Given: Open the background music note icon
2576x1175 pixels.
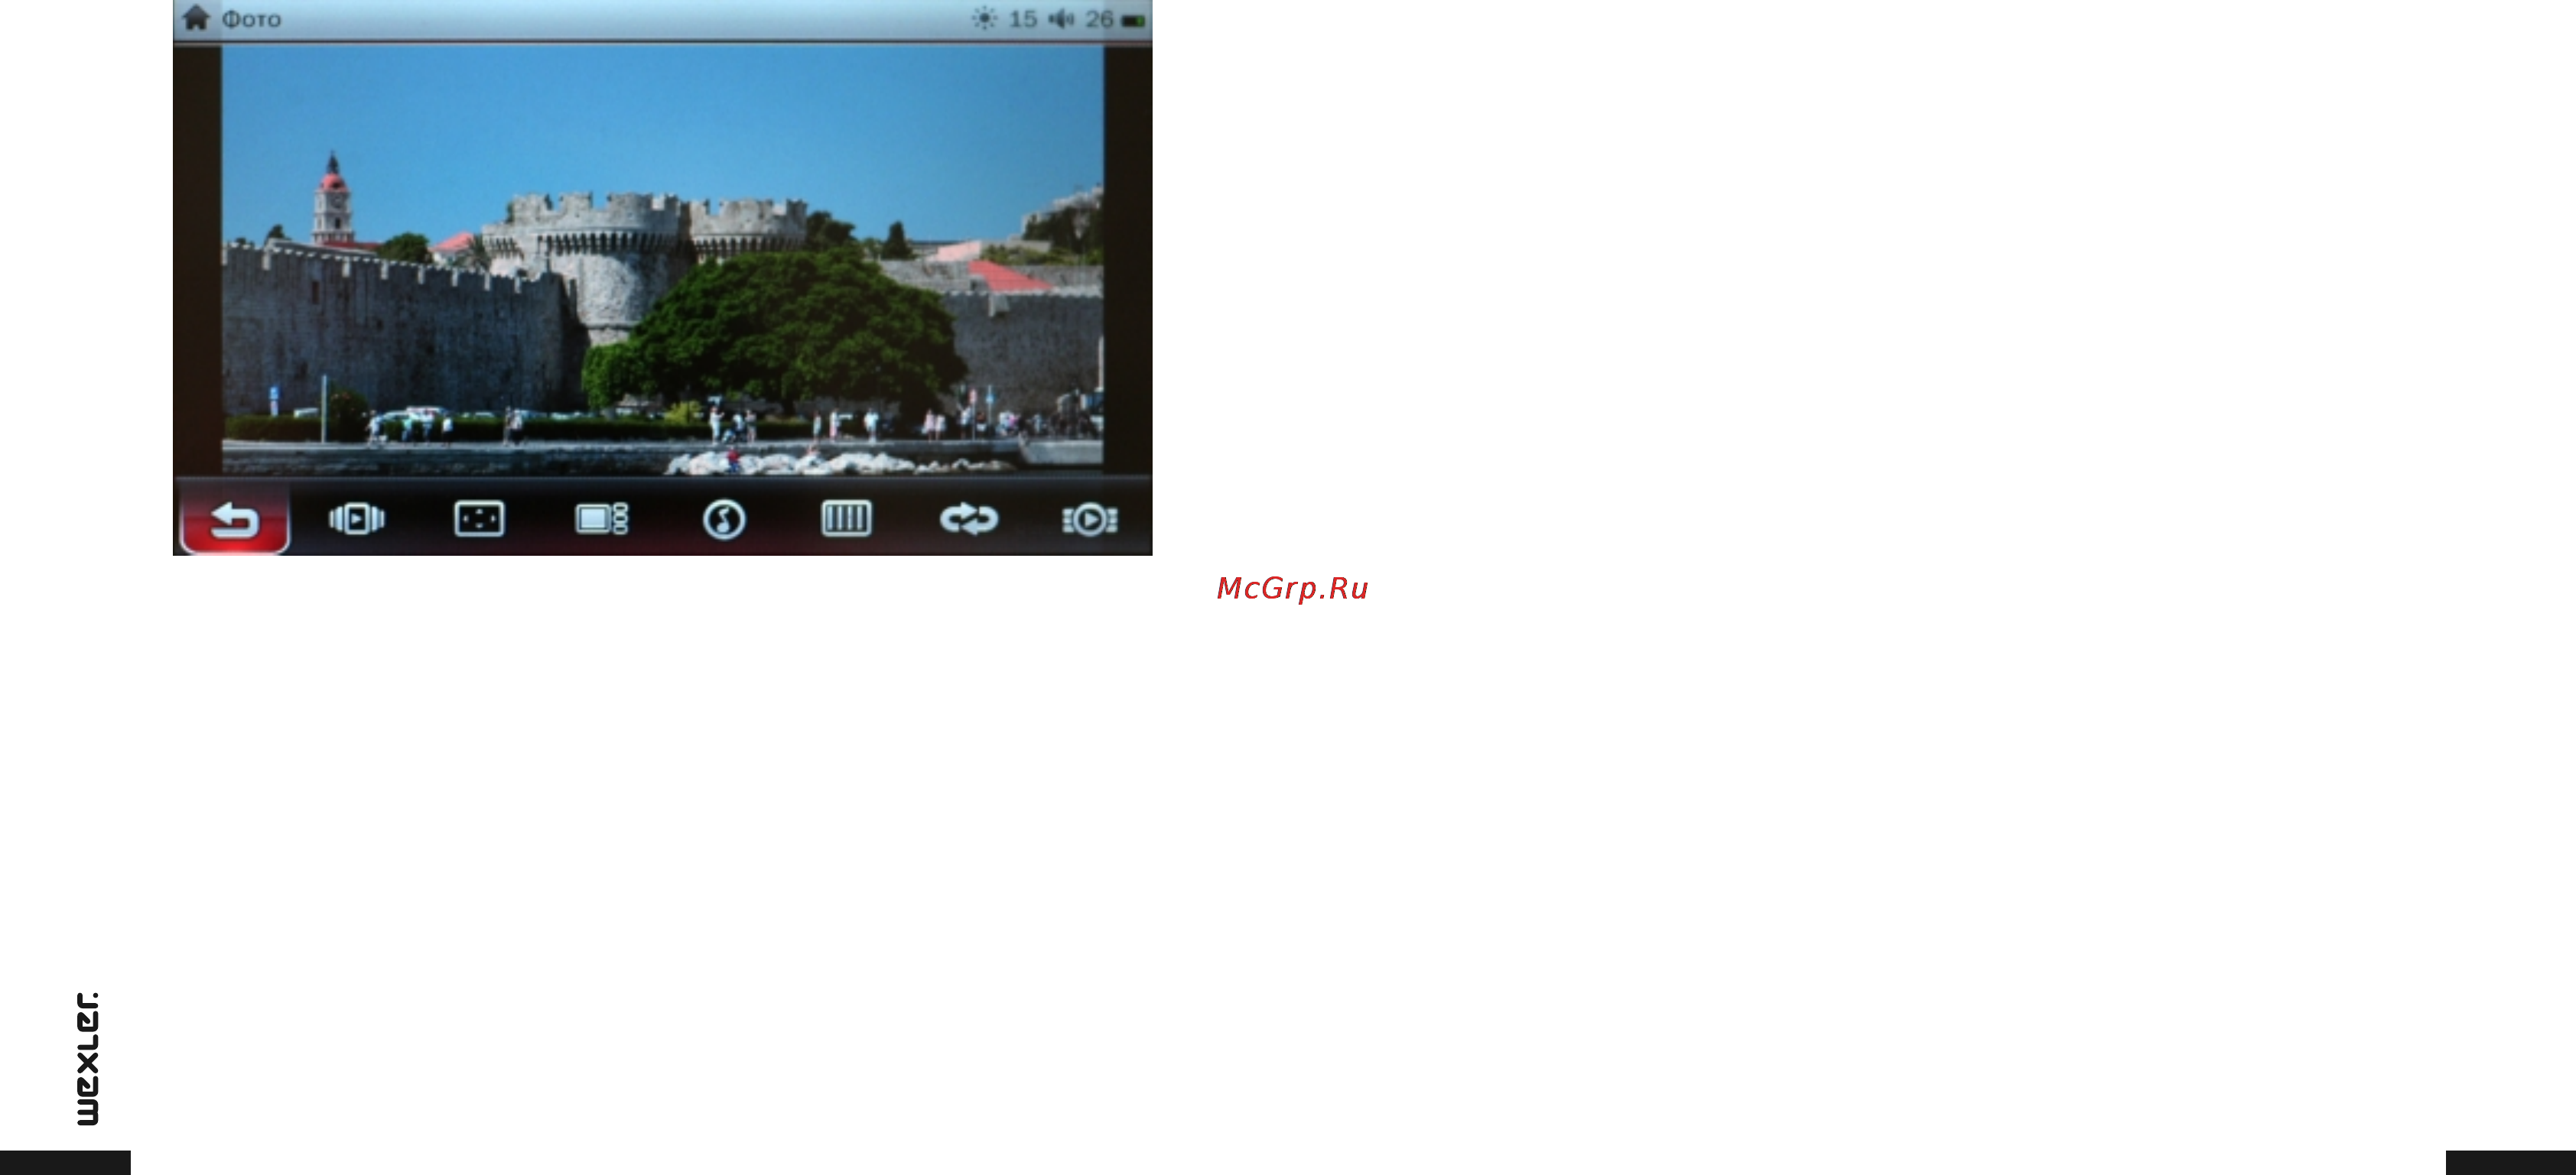Looking at the screenshot, I should click(x=724, y=520).
